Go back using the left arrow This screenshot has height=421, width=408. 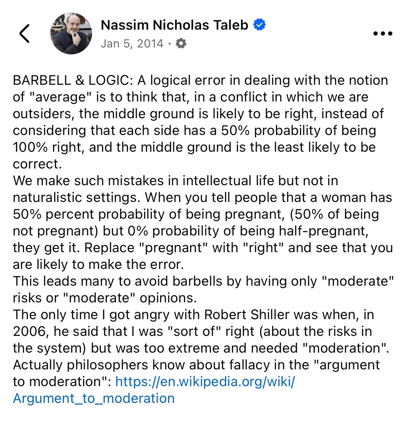pyautogui.click(x=24, y=34)
